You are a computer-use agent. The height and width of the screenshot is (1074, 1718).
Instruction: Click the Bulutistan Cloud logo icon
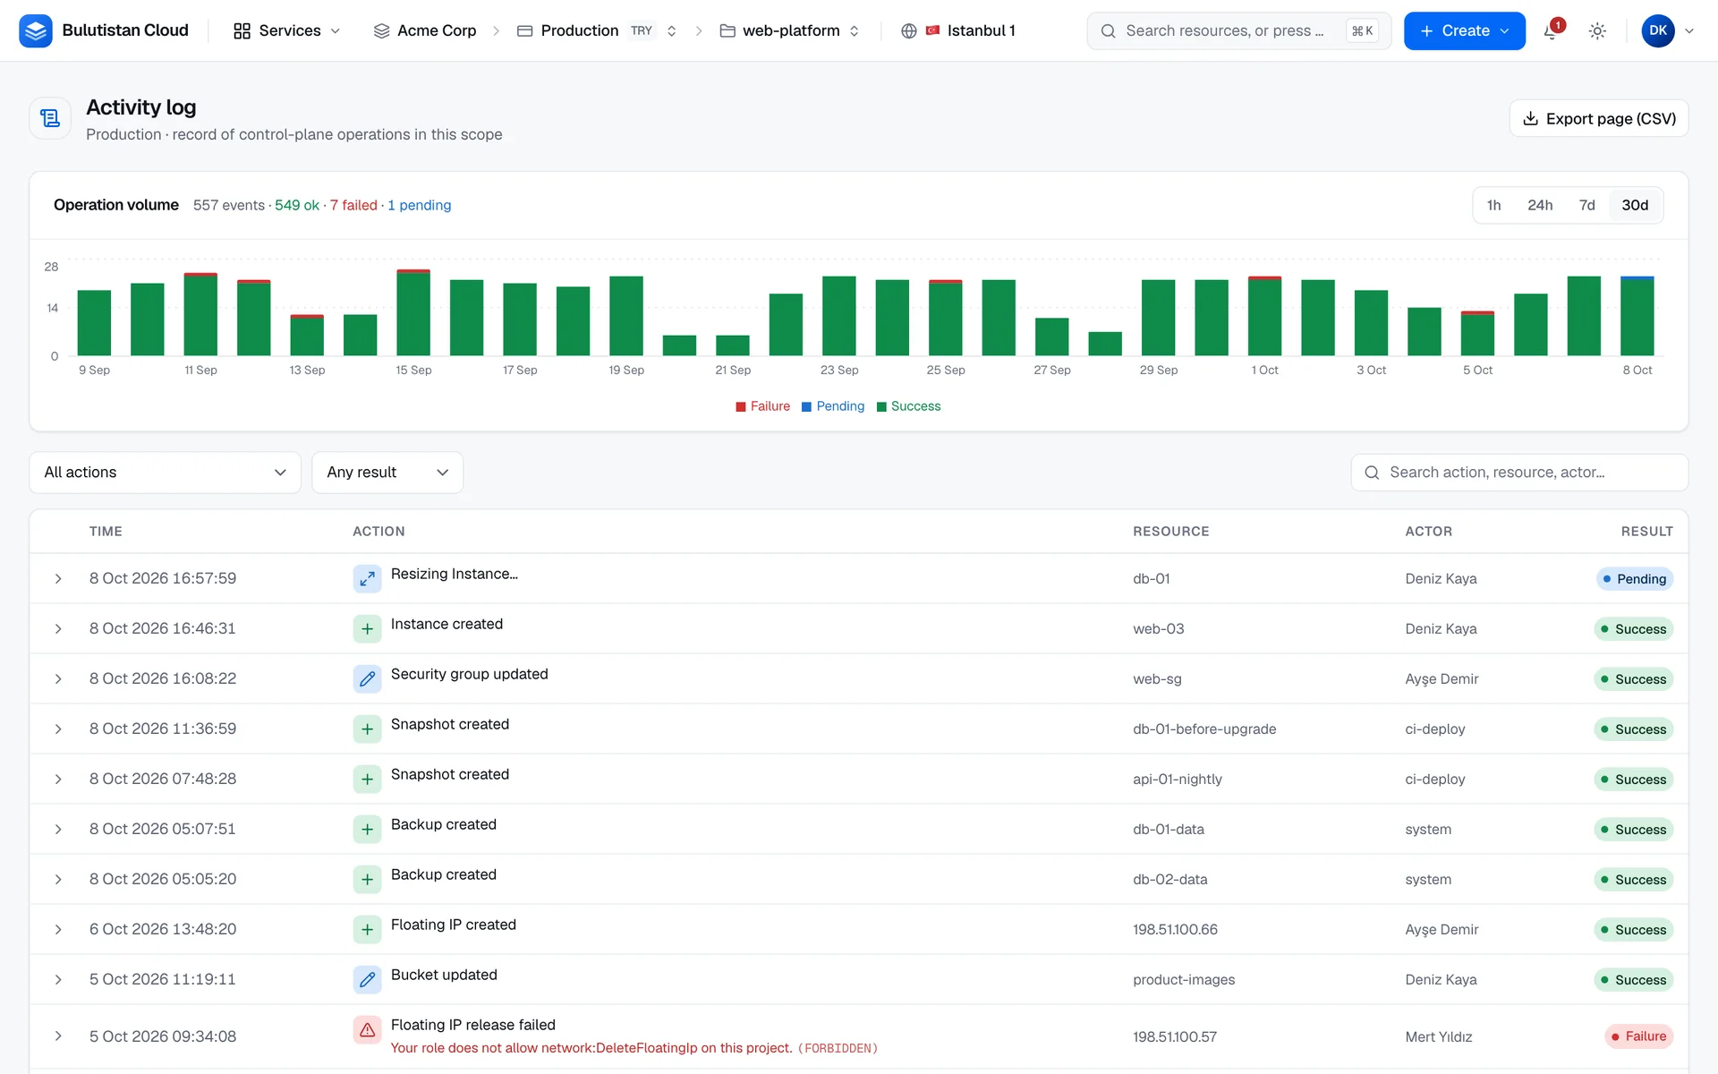click(x=36, y=30)
